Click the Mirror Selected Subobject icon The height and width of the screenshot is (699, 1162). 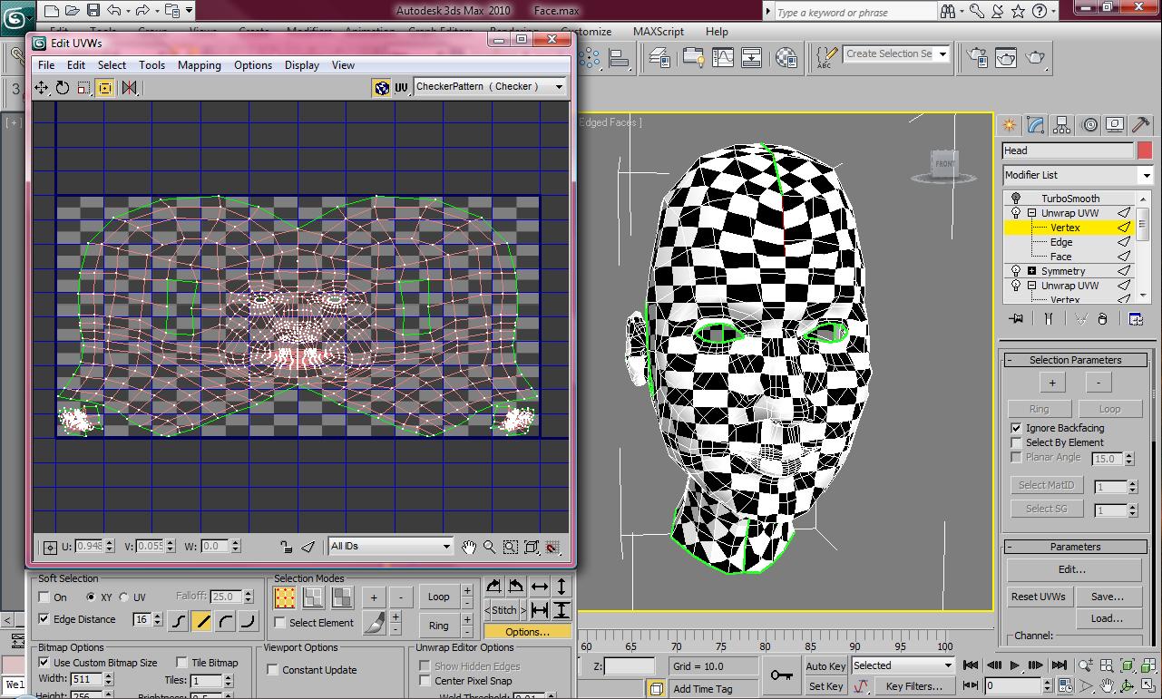click(x=130, y=87)
